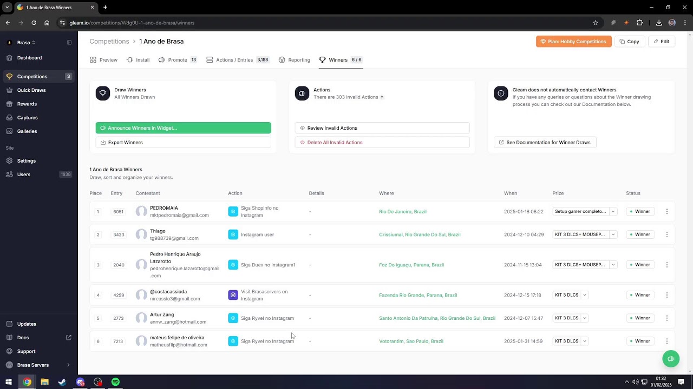Collapse the sidebar panel icon

69,43
